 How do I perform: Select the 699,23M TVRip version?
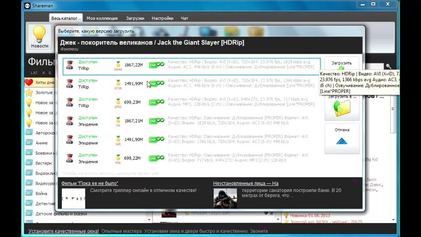[191, 102]
